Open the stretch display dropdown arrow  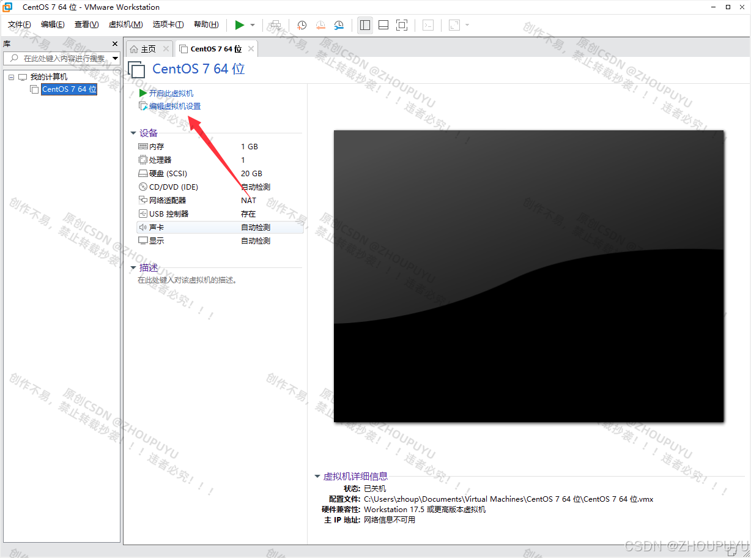467,25
